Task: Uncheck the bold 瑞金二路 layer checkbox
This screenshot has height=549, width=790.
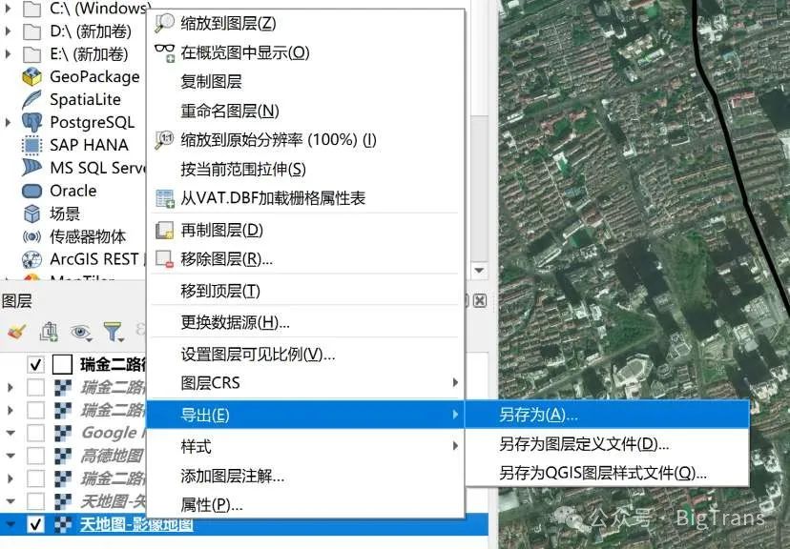Action: click(35, 364)
